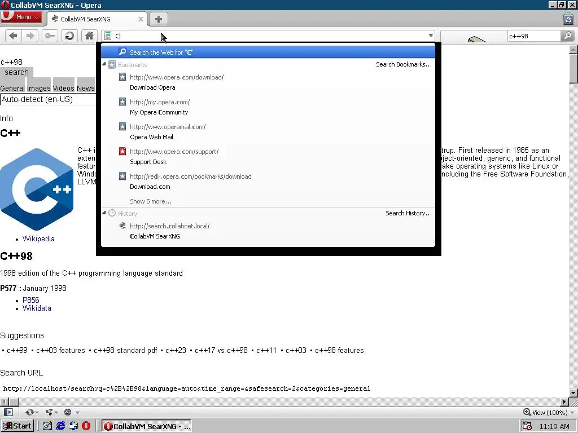Click the star icon for Download.com bookmark

[x=122, y=176]
